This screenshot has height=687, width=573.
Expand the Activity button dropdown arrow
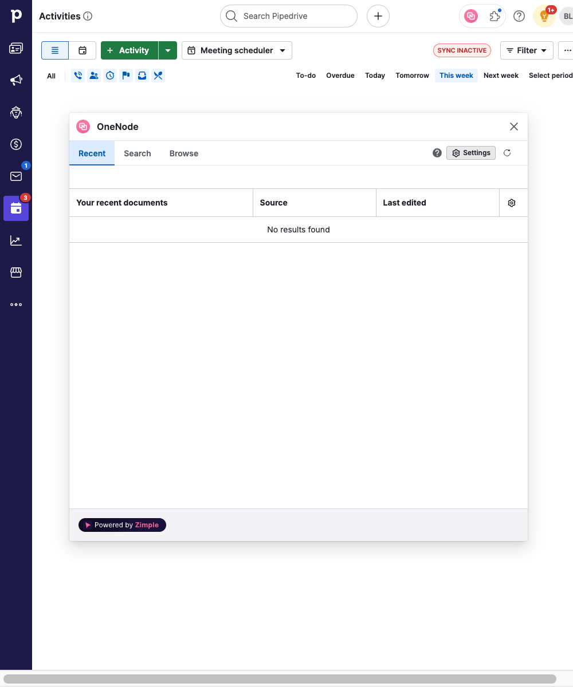[x=168, y=50]
